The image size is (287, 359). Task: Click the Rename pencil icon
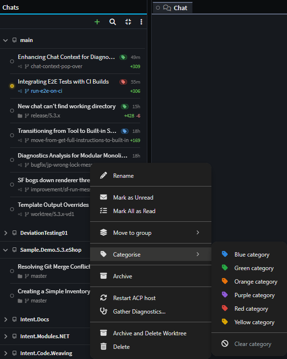click(x=104, y=175)
